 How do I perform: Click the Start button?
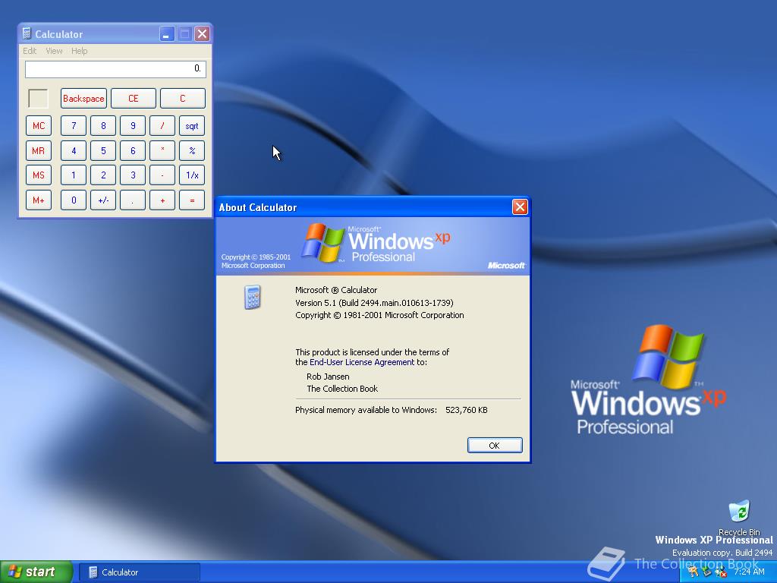click(x=36, y=572)
